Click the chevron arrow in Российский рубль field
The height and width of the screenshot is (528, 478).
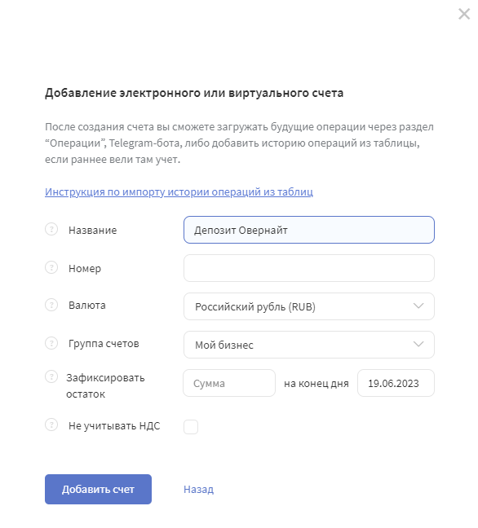418,306
